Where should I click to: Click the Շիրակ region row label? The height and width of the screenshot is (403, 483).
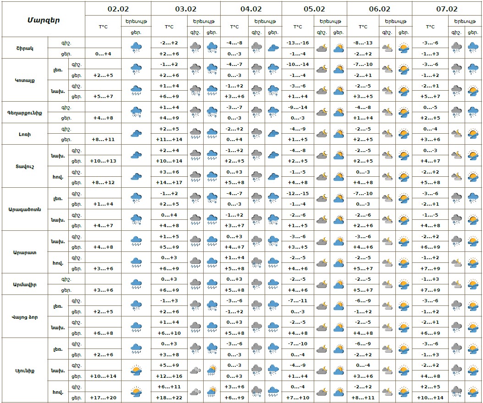pos(24,48)
